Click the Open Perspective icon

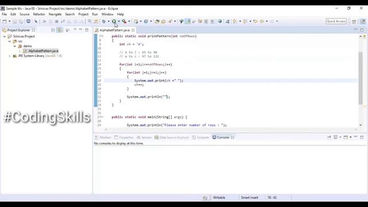click(354, 21)
